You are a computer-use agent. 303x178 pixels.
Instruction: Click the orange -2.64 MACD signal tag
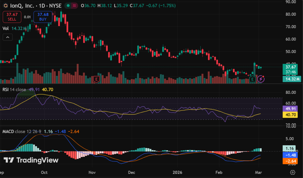(x=291, y=161)
